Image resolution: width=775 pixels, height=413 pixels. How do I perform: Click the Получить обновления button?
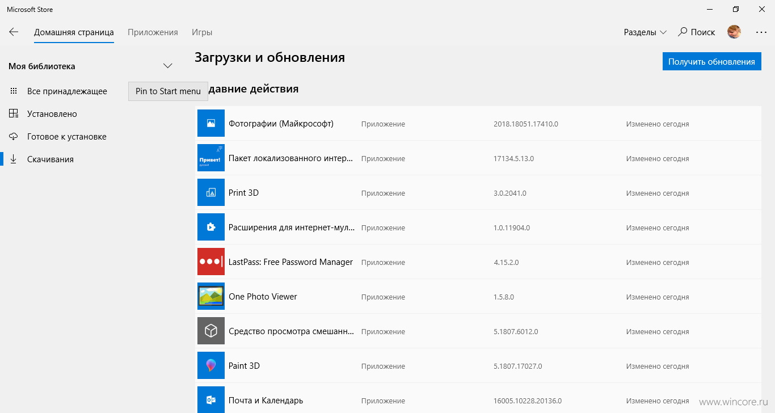click(711, 62)
